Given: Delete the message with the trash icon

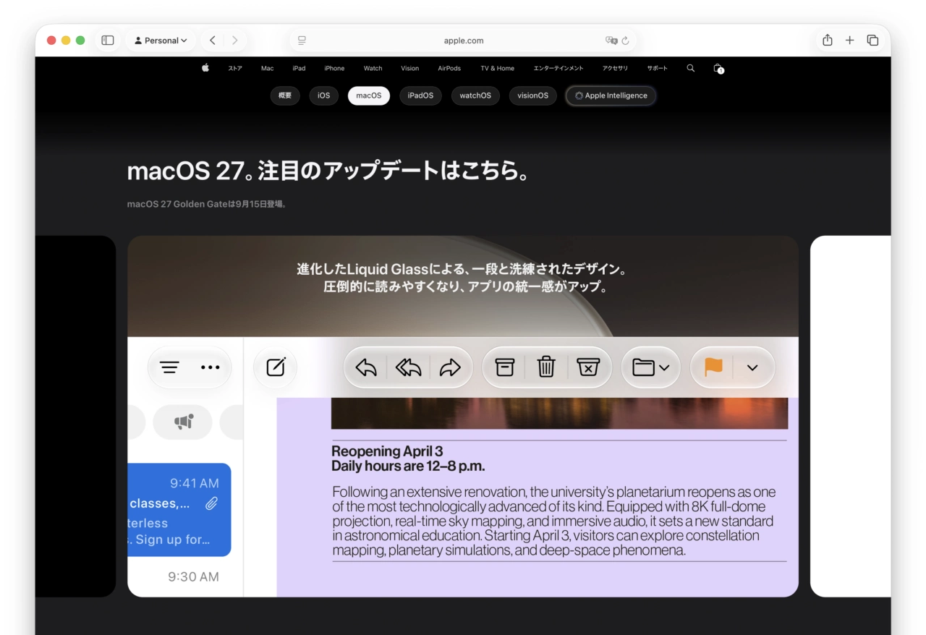Looking at the screenshot, I should tap(546, 367).
